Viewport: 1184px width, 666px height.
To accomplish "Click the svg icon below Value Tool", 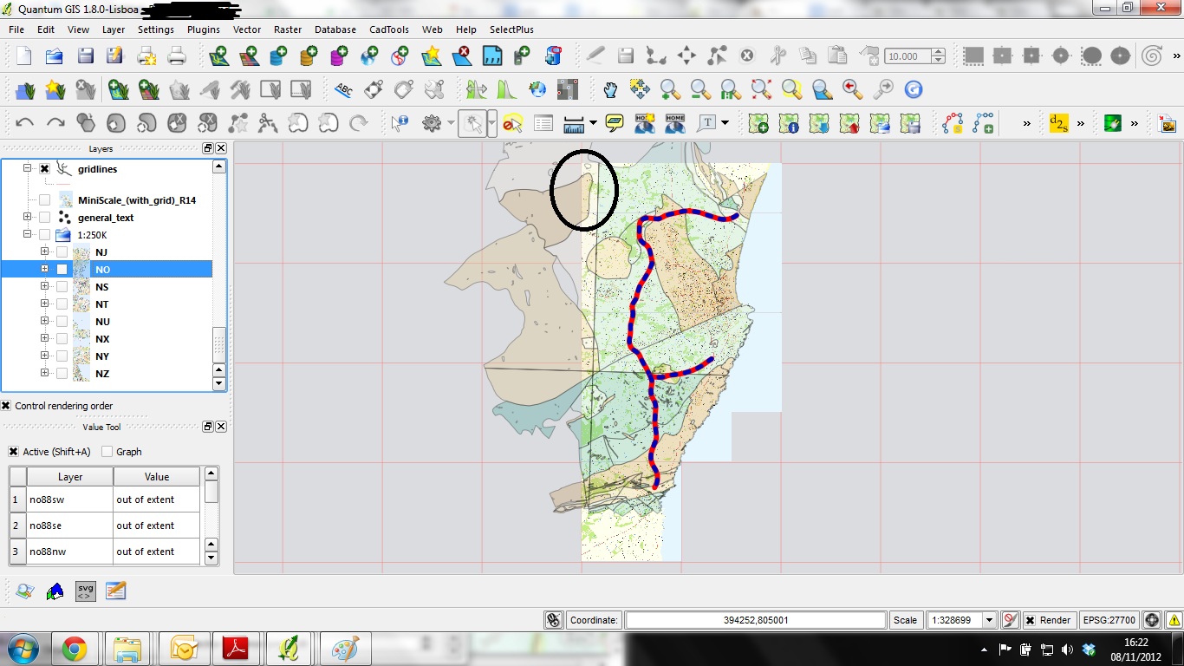I will tap(85, 591).
